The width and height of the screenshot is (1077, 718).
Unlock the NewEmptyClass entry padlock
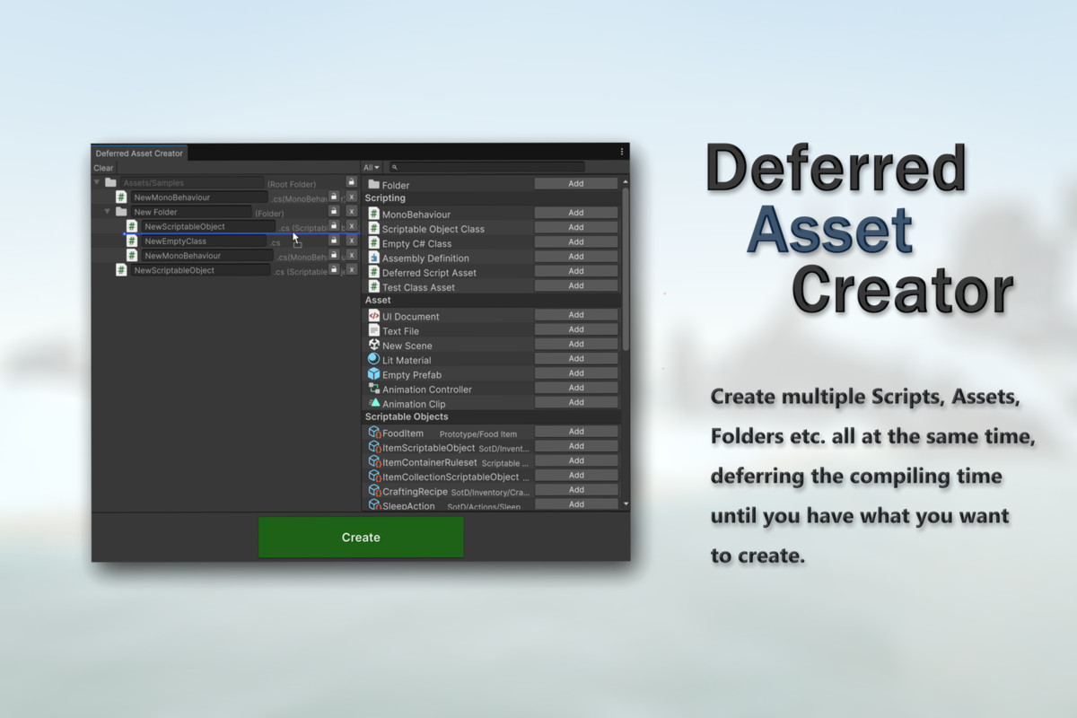pyautogui.click(x=334, y=241)
